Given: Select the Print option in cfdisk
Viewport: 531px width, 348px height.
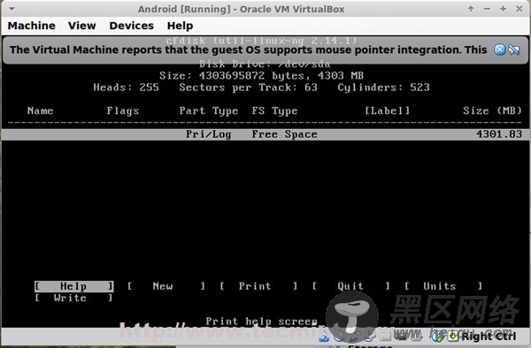Looking at the screenshot, I should pos(258,286).
